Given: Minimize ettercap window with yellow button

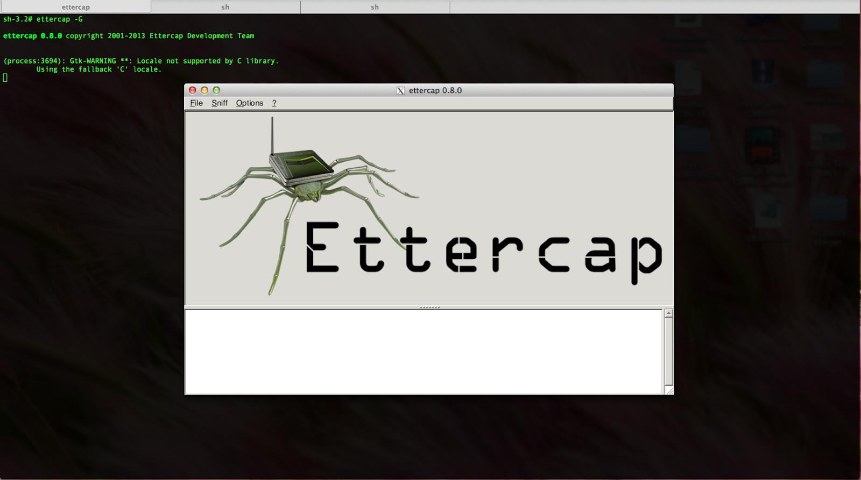Looking at the screenshot, I should [204, 90].
